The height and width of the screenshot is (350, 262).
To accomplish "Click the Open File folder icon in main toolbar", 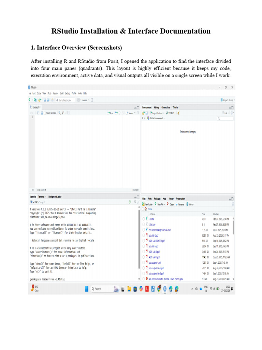I will (40, 100).
